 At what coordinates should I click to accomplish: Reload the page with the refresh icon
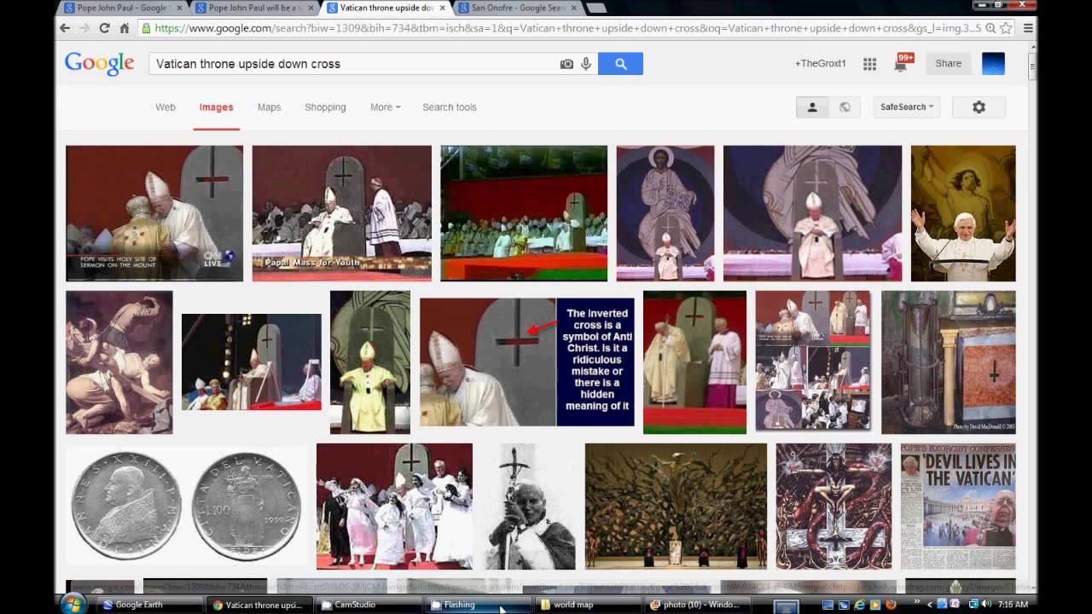pyautogui.click(x=104, y=28)
